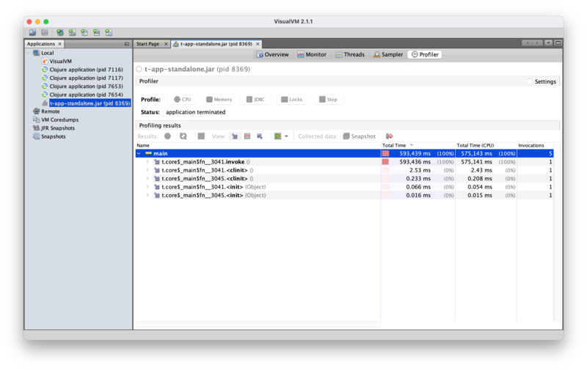Click the 575,143 ms CPU time in main row
The height and width of the screenshot is (371, 587).
click(476, 153)
